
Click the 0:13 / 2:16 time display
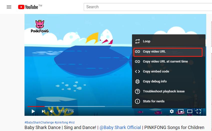pos(66,111)
